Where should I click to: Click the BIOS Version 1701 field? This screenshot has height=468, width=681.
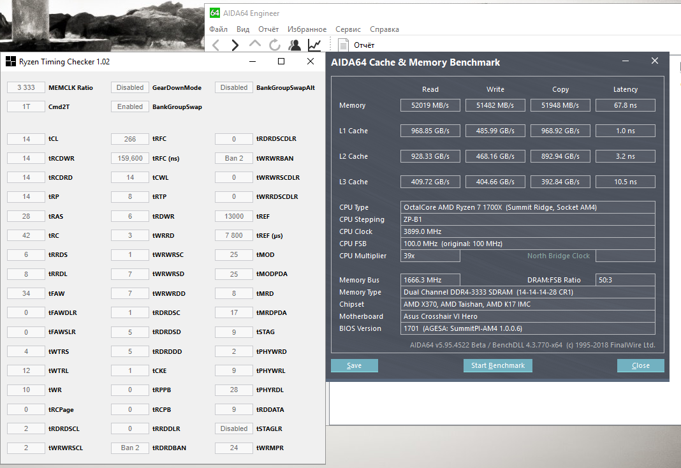[528, 328]
